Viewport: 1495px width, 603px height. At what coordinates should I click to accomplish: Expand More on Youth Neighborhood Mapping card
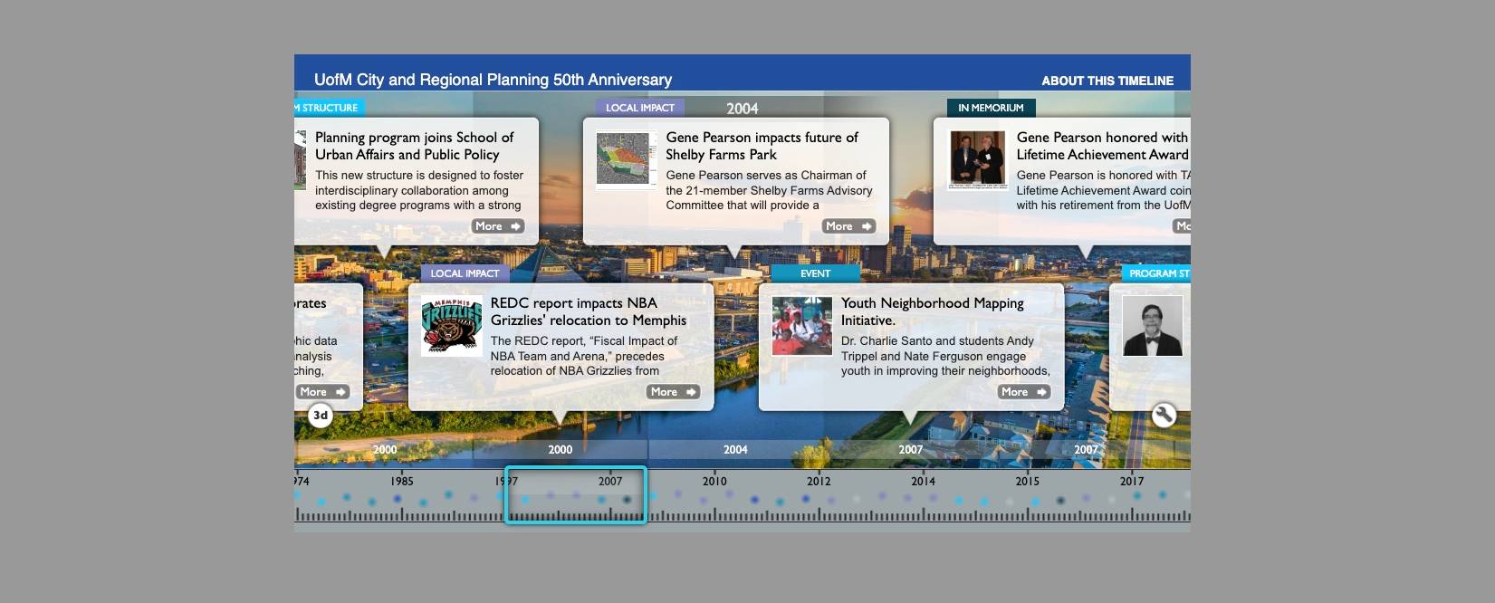1023,392
